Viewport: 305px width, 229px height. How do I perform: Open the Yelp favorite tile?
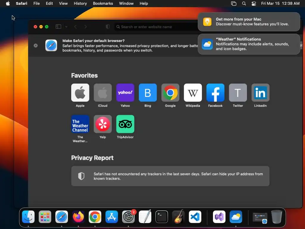click(x=103, y=124)
